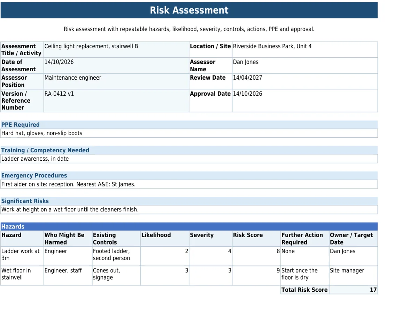The height and width of the screenshot is (313, 418).
Task: Select the owner cell 'Site manager'
Action: (353, 275)
